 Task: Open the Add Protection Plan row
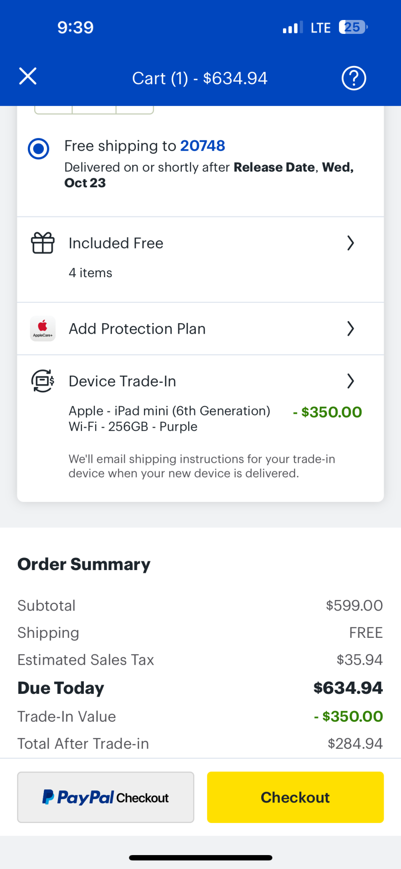pyautogui.click(x=137, y=329)
